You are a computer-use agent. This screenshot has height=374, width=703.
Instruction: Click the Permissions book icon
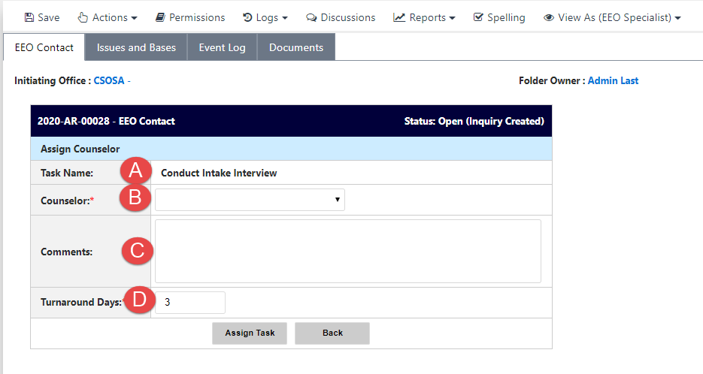pyautogui.click(x=160, y=17)
